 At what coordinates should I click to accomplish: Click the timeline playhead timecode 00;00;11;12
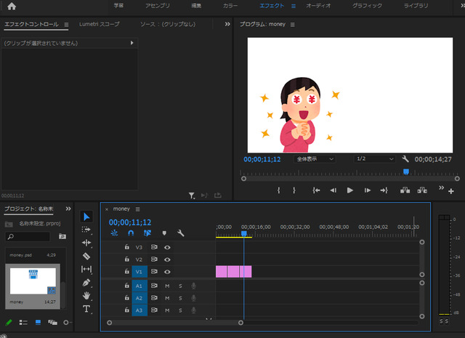pos(130,222)
